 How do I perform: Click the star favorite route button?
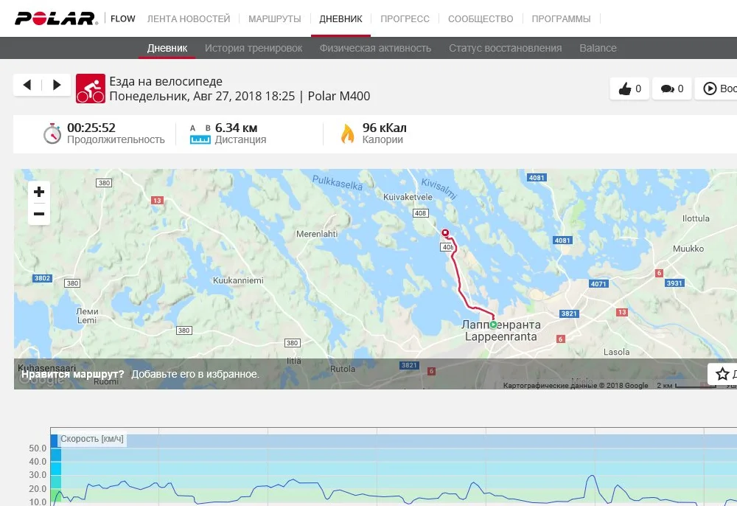[x=722, y=374]
